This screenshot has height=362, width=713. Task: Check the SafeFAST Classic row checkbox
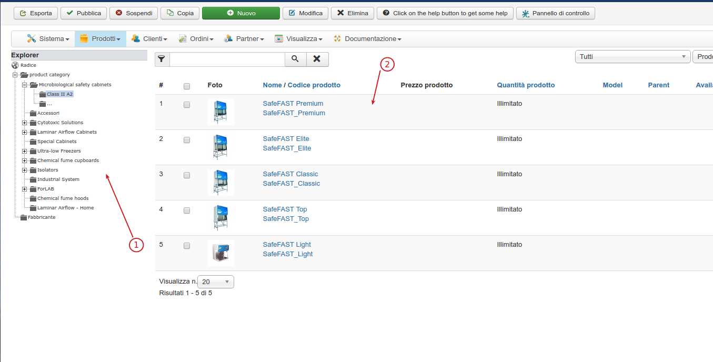click(187, 175)
